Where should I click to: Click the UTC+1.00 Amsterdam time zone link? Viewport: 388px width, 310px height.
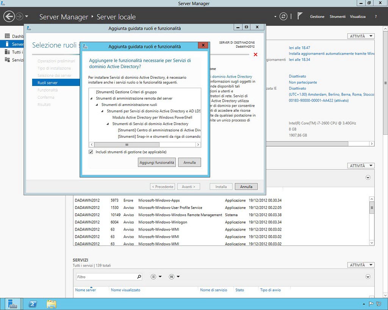pos(332,94)
